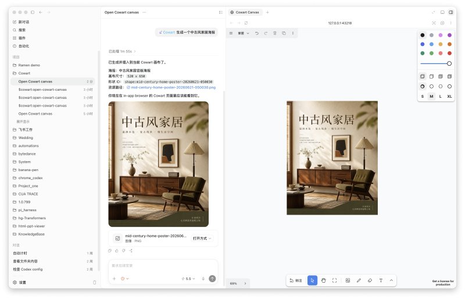Open the 'open with' dropdown for PNG file

[x=202, y=239]
